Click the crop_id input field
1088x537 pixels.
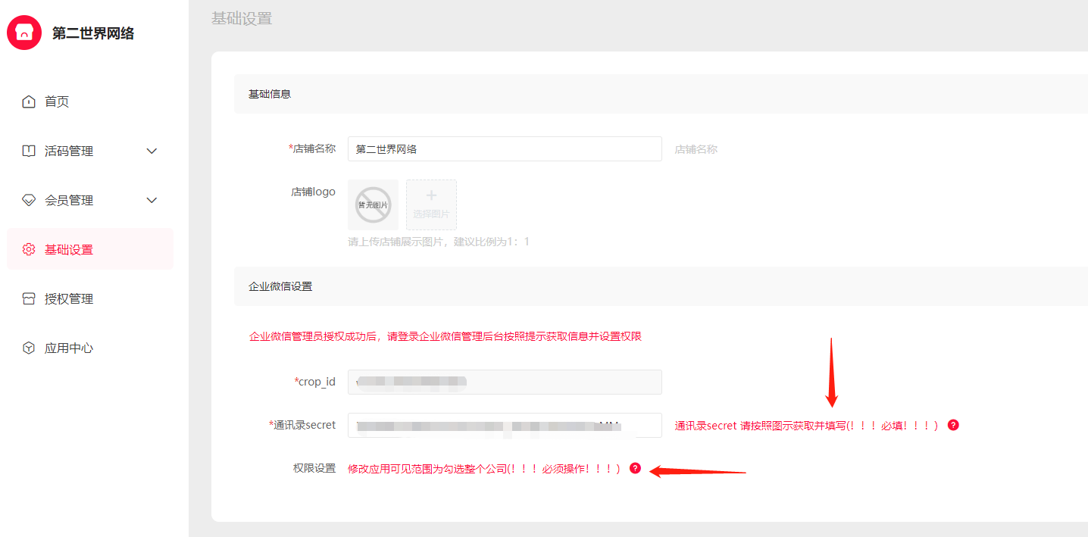click(x=505, y=382)
